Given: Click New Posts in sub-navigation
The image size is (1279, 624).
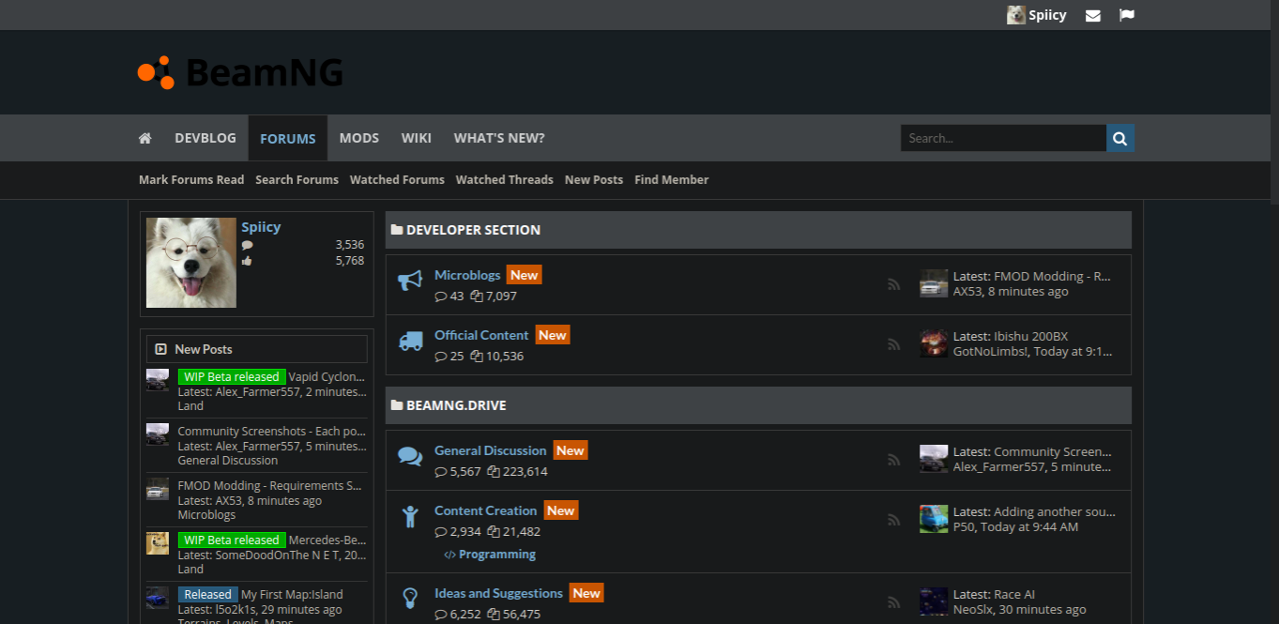Looking at the screenshot, I should [x=594, y=180].
